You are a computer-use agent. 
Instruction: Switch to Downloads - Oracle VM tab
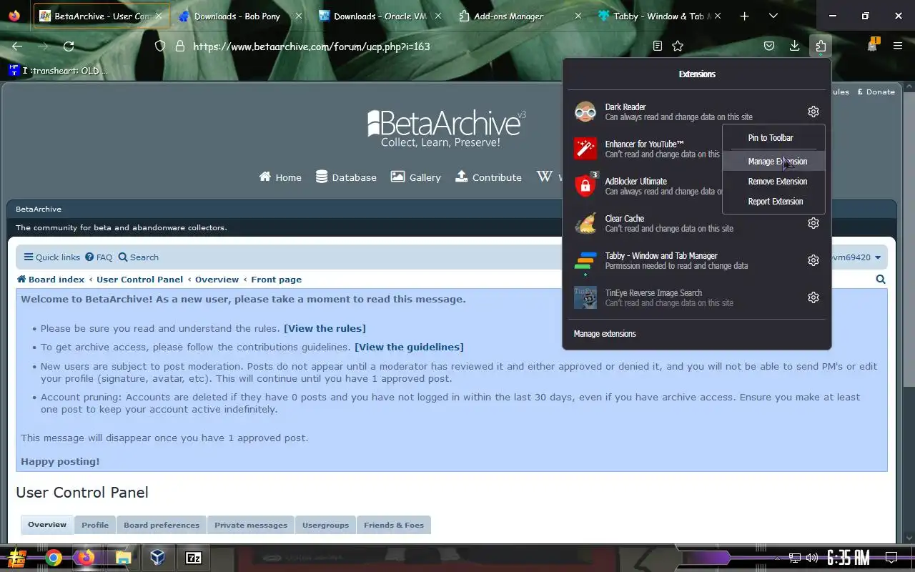tap(382, 16)
